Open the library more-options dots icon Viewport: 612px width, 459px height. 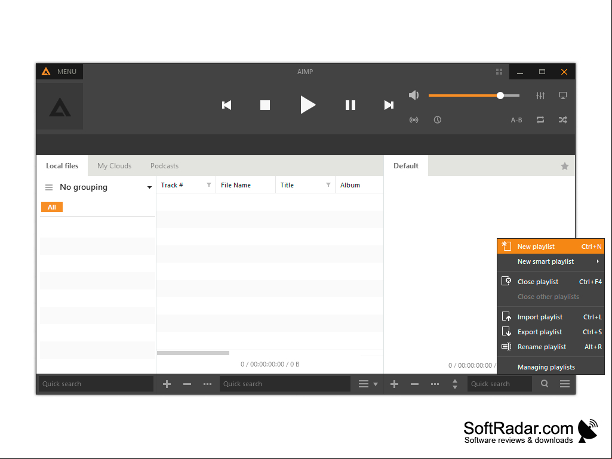(207, 384)
